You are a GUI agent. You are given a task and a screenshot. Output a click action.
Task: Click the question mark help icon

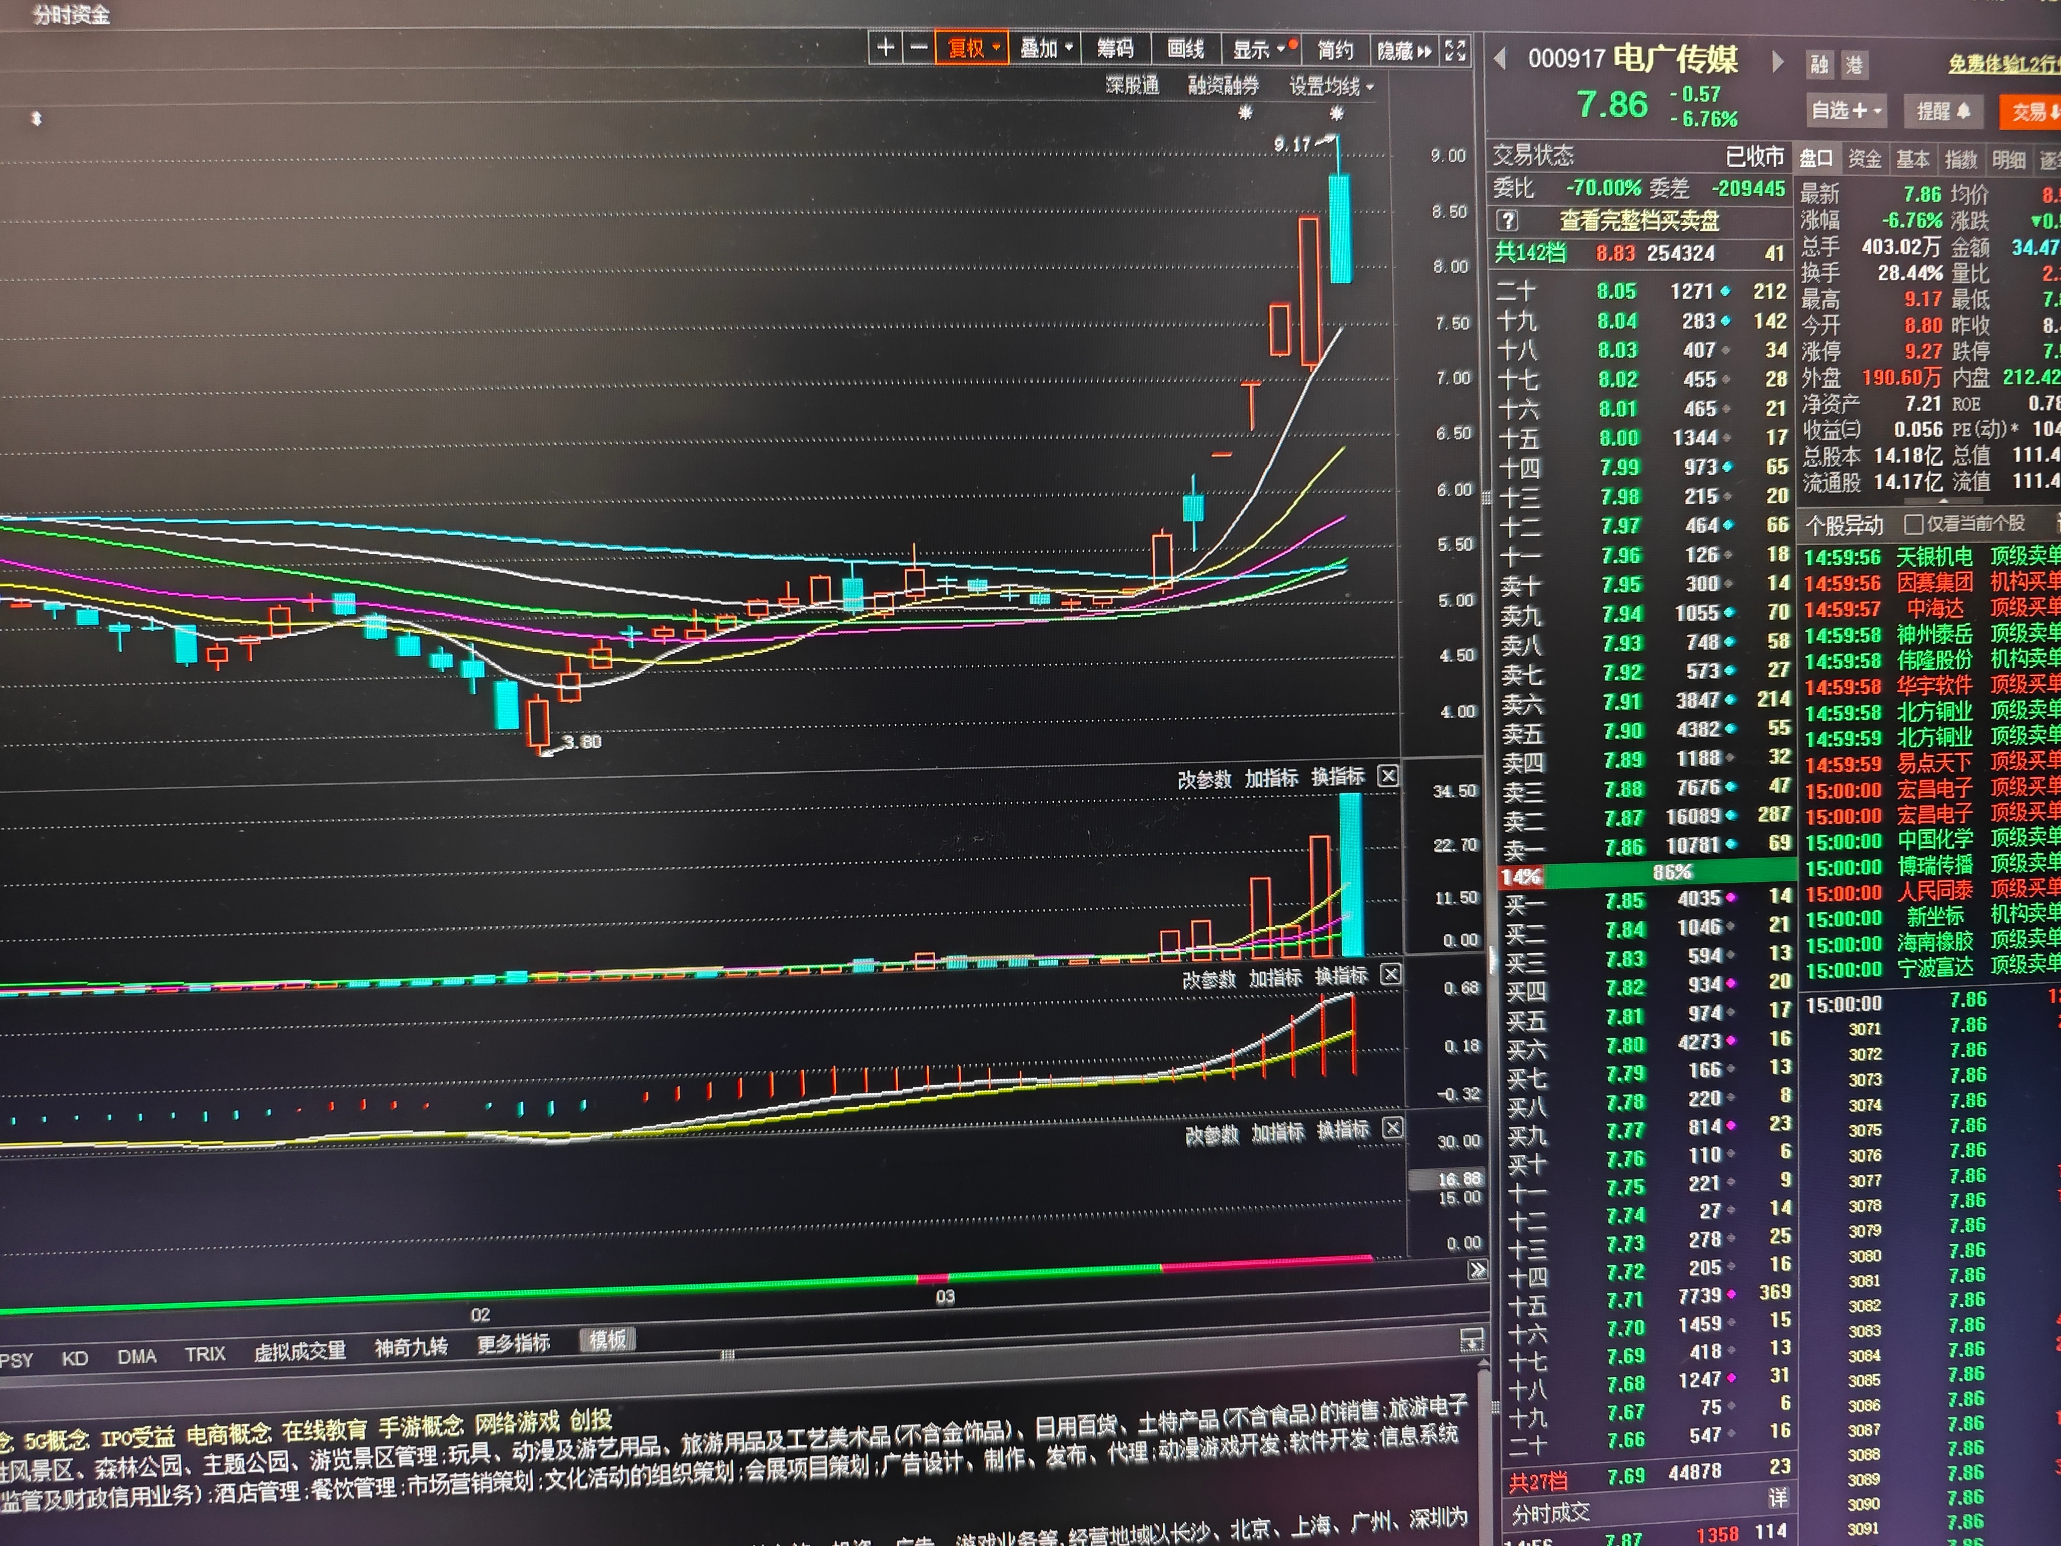click(1508, 221)
